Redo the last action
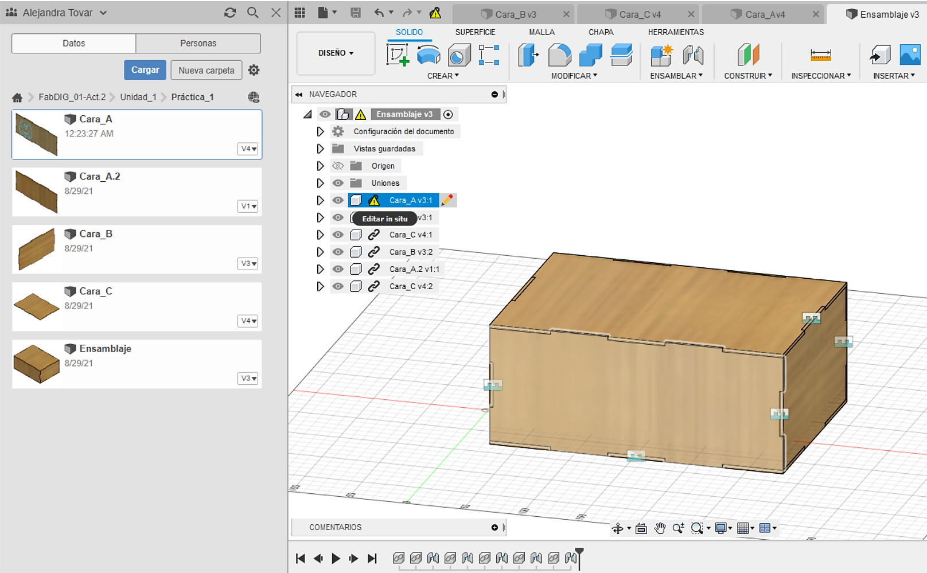The width and height of the screenshot is (927, 573). click(x=407, y=13)
